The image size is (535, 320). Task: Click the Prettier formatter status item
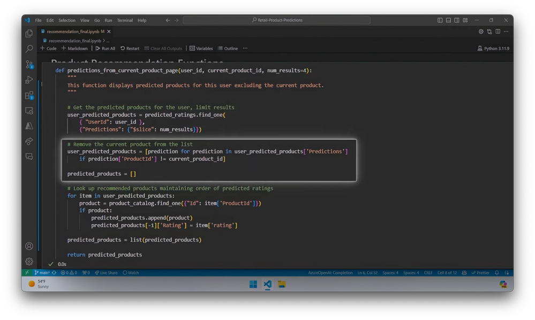point(480,272)
